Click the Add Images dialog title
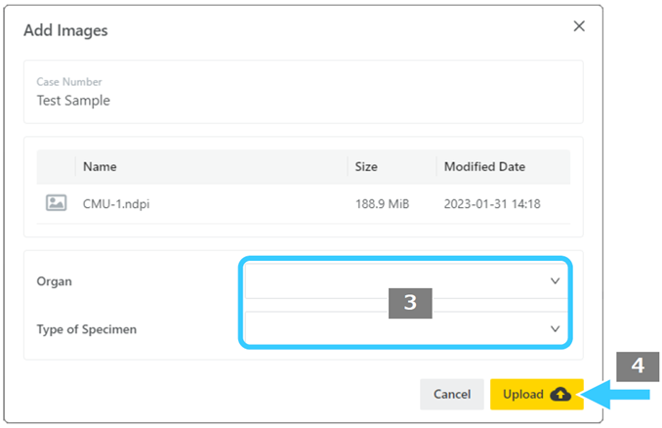Viewport: 662px width, 428px height. tap(65, 30)
